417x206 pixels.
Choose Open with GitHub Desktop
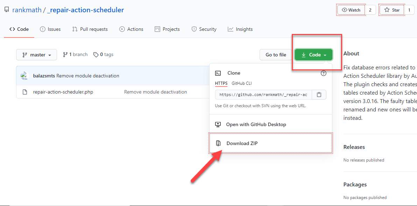(x=270, y=124)
